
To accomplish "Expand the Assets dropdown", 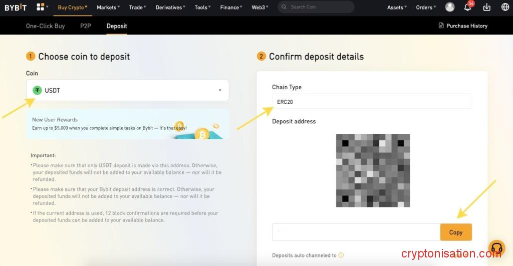I will tap(397, 8).
